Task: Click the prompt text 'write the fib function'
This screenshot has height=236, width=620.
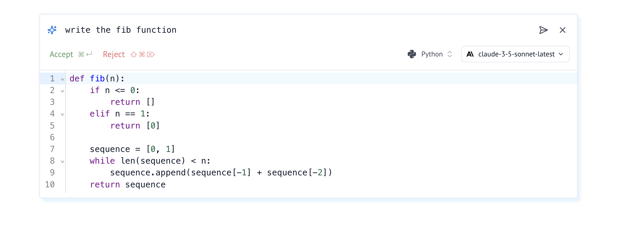Action: [x=120, y=30]
